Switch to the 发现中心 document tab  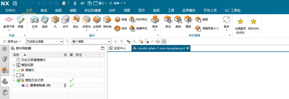click(x=117, y=48)
